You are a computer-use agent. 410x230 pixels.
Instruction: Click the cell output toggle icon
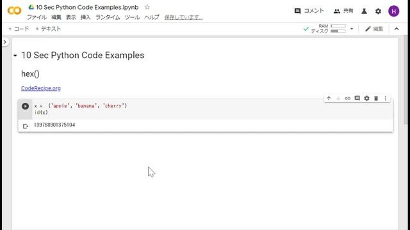click(x=26, y=126)
